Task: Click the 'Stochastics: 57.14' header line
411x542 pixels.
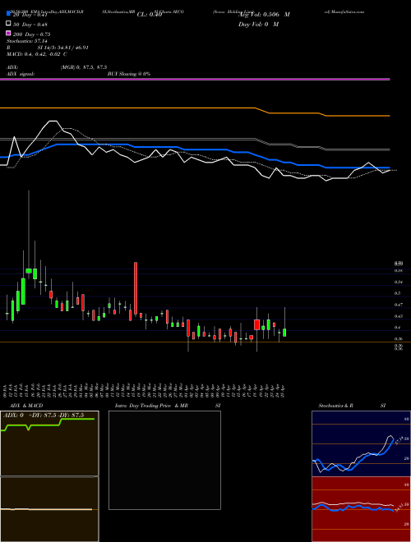Action: point(26,41)
